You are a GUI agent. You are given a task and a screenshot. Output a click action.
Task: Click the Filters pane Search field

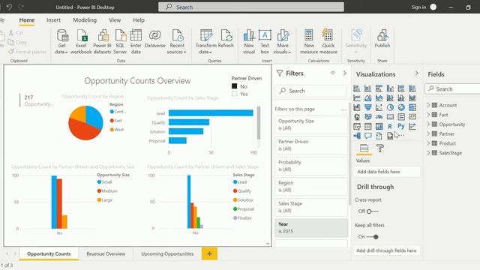click(310, 91)
